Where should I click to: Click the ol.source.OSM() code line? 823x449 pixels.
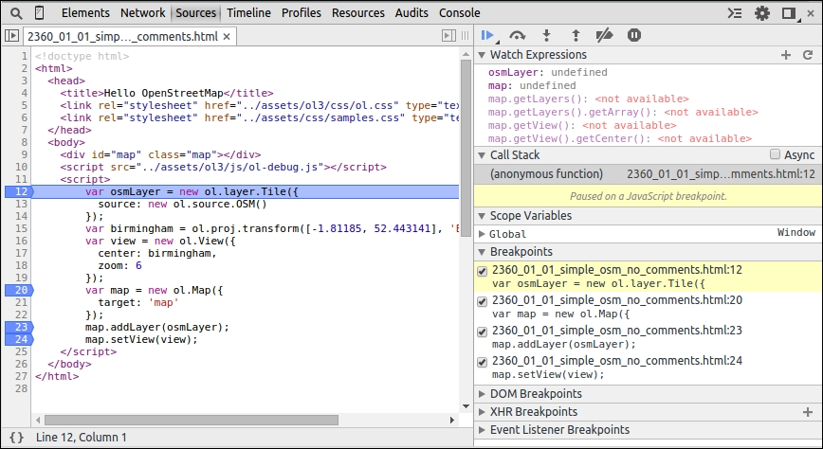pyautogui.click(x=182, y=204)
